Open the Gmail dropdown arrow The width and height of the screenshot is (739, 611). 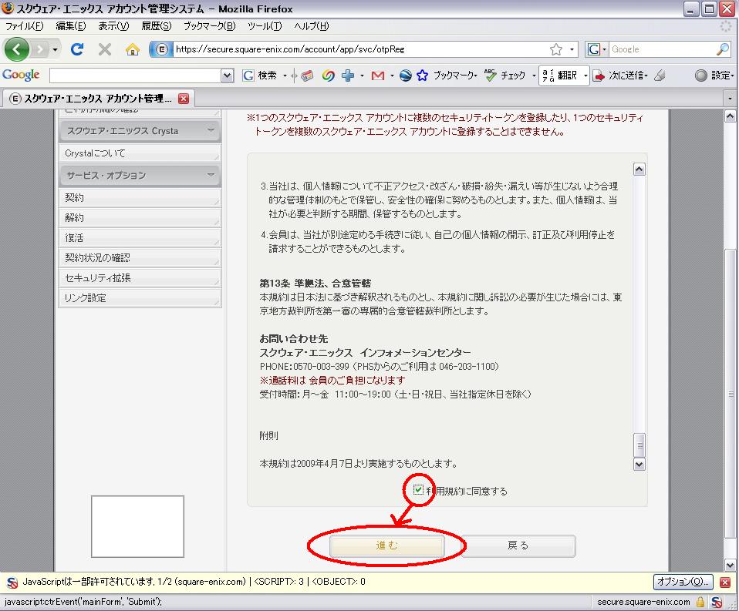(x=392, y=76)
